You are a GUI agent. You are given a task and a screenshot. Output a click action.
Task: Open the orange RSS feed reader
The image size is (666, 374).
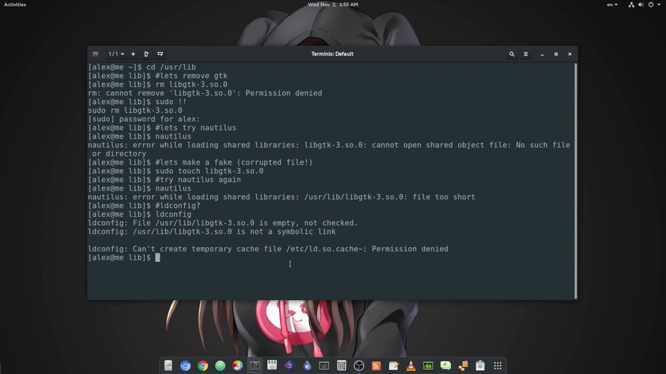pos(376,366)
